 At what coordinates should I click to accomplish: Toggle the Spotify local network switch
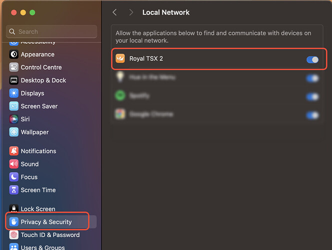pos(312,96)
